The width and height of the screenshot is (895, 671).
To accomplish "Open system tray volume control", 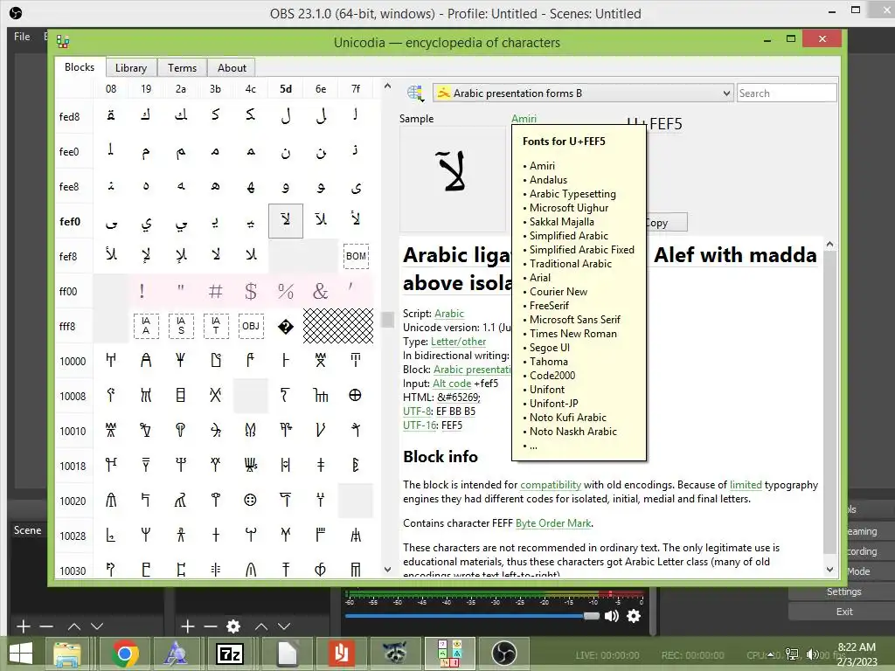I will point(811,654).
